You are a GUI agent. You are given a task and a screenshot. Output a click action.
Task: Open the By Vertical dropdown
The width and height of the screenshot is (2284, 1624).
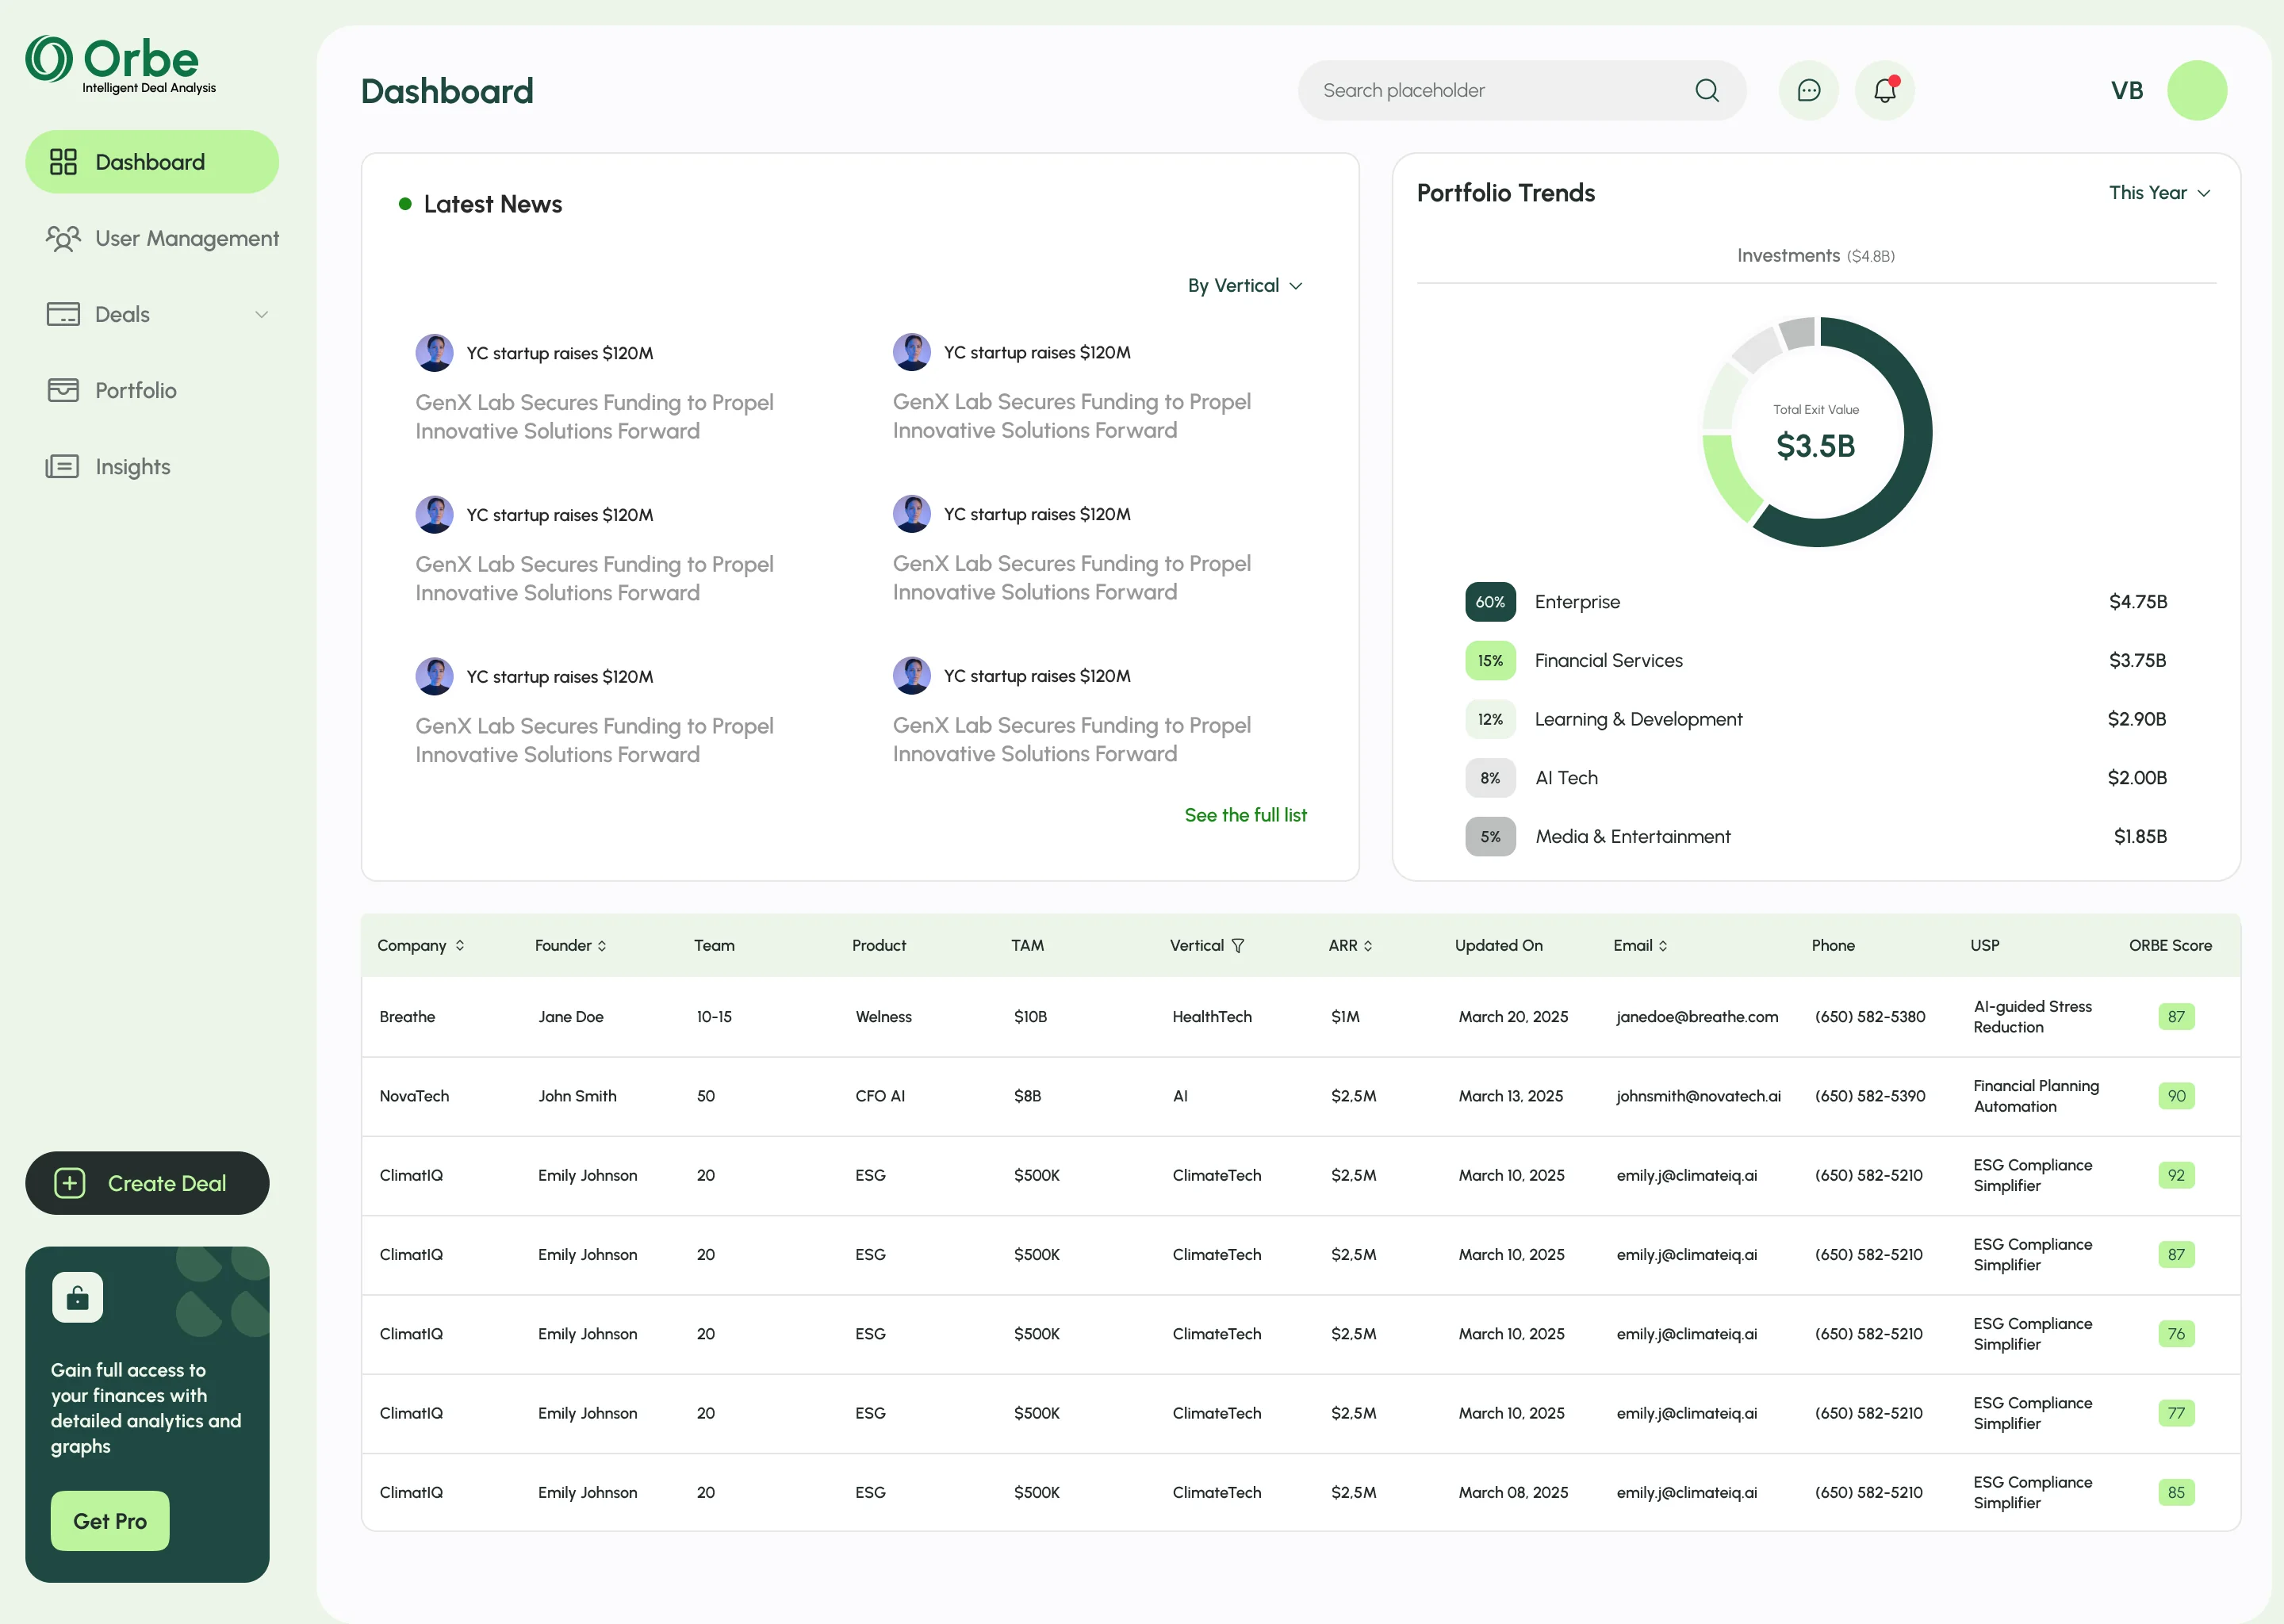[1245, 286]
